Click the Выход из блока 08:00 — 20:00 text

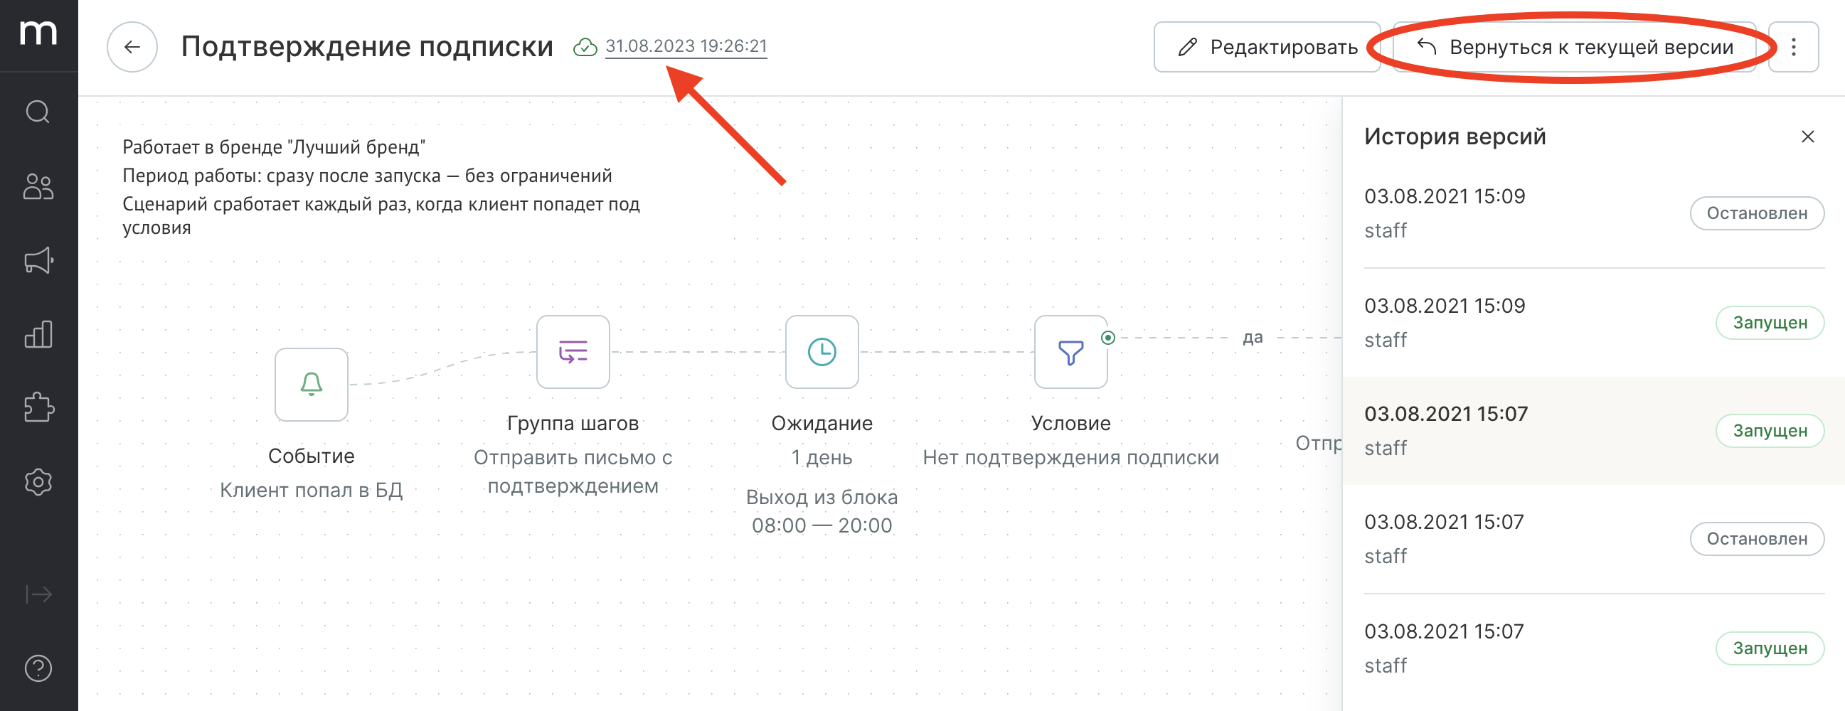coord(822,511)
